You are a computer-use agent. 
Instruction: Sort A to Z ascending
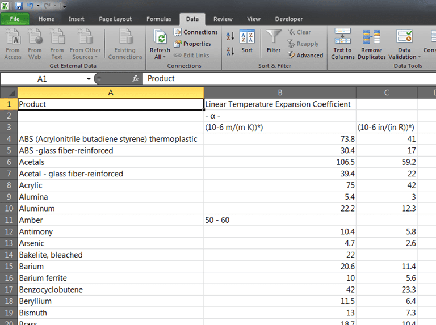coord(230,36)
